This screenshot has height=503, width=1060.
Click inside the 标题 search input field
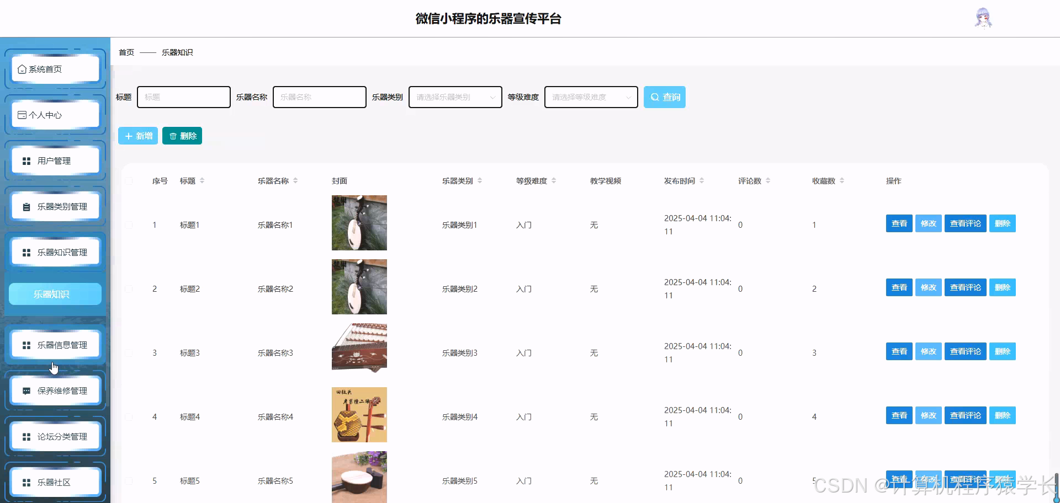(183, 97)
